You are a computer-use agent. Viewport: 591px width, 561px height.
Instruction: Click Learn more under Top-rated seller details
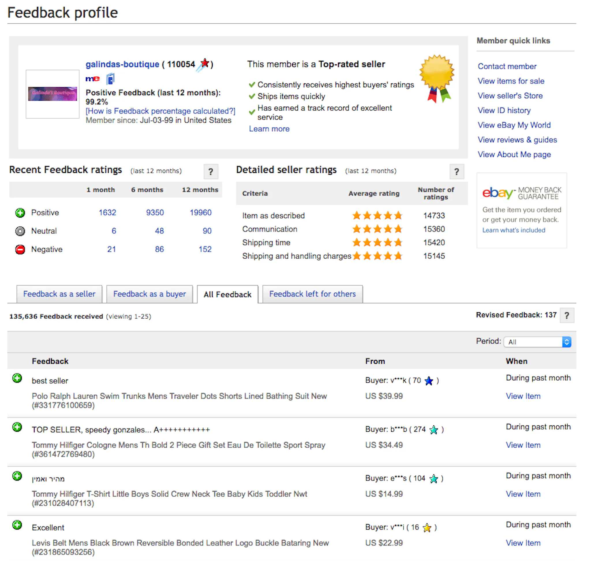click(269, 129)
